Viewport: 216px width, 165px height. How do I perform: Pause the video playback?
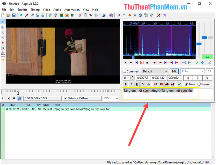14,98
